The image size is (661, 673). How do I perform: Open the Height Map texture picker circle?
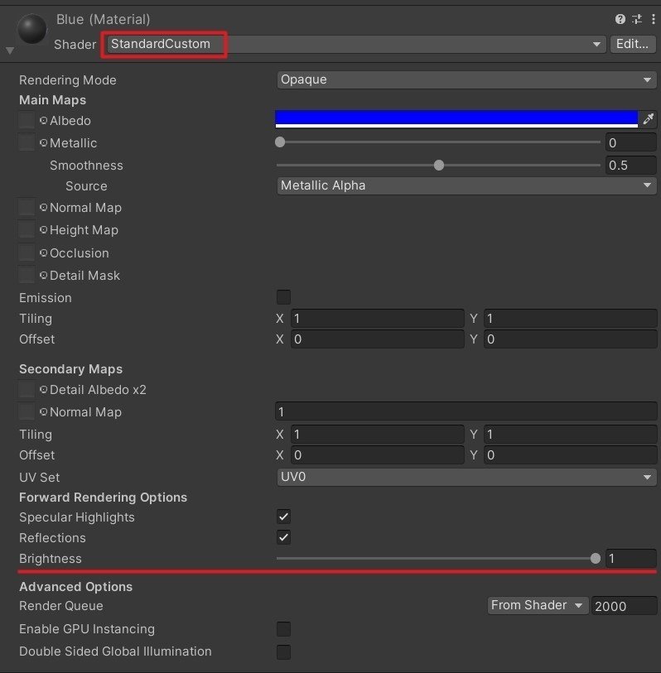pyautogui.click(x=43, y=230)
